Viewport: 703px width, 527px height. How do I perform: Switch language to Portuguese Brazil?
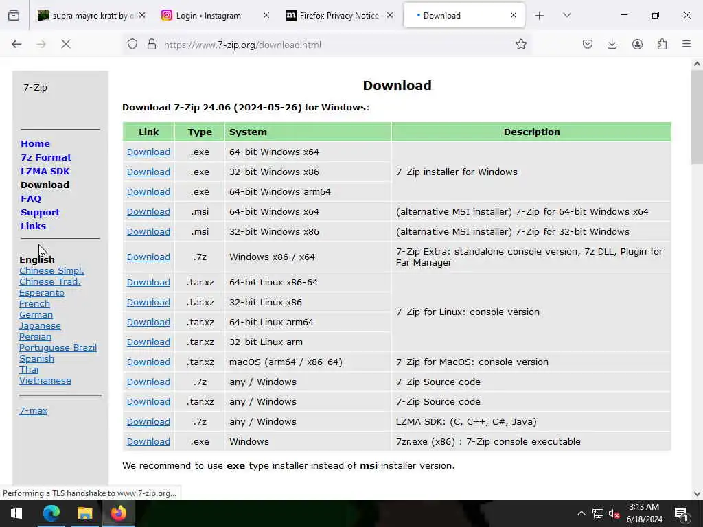58,348
